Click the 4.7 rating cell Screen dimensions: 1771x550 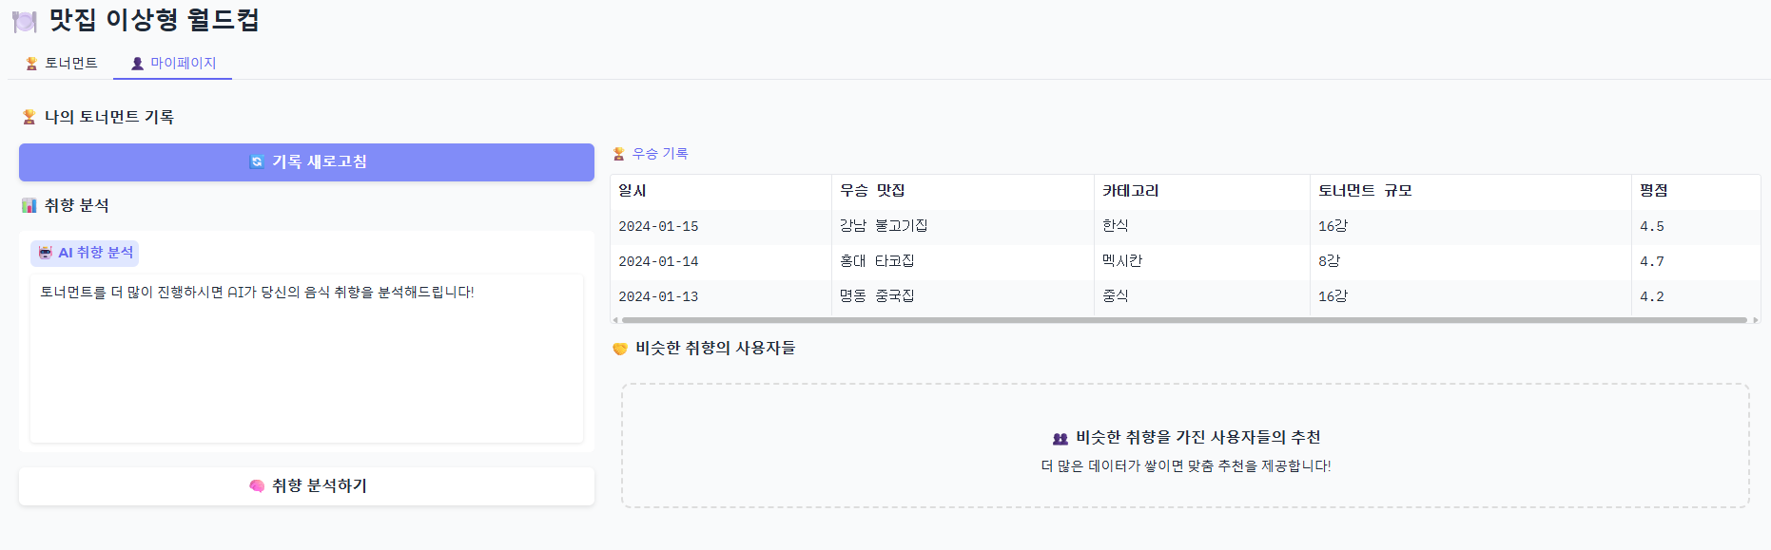click(1696, 261)
